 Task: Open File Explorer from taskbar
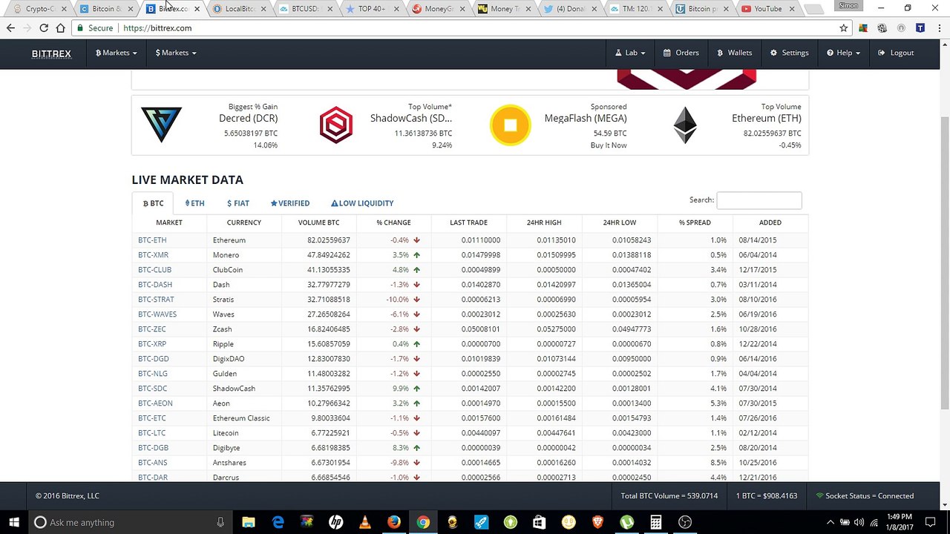click(249, 522)
